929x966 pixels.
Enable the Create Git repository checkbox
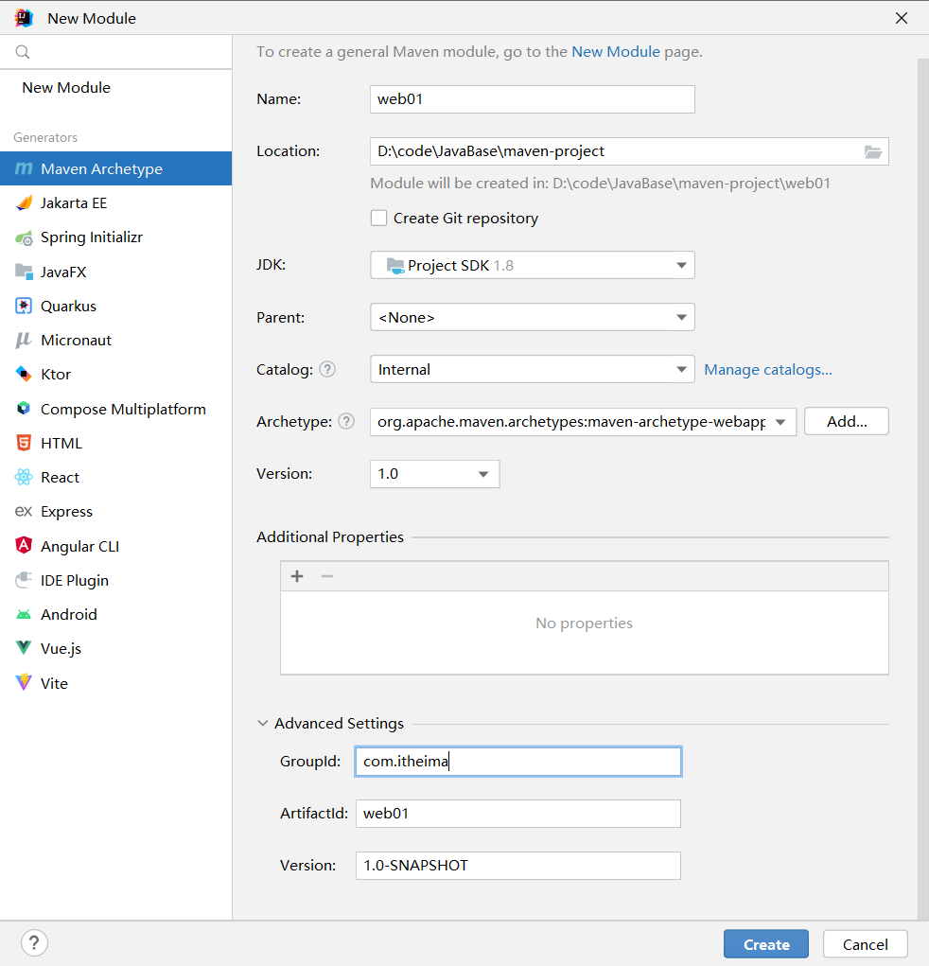point(379,219)
